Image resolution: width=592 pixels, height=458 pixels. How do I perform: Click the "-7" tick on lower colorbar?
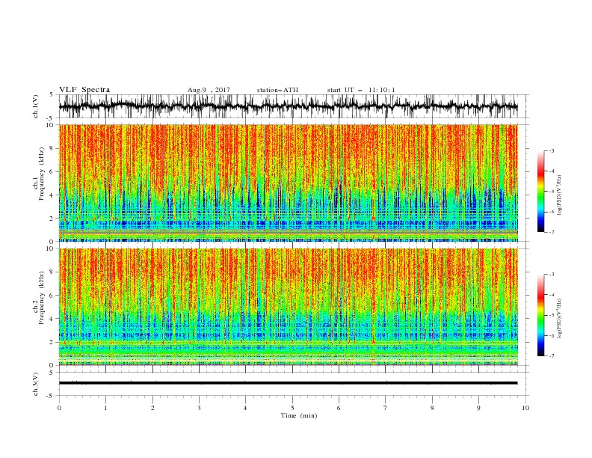click(x=551, y=356)
